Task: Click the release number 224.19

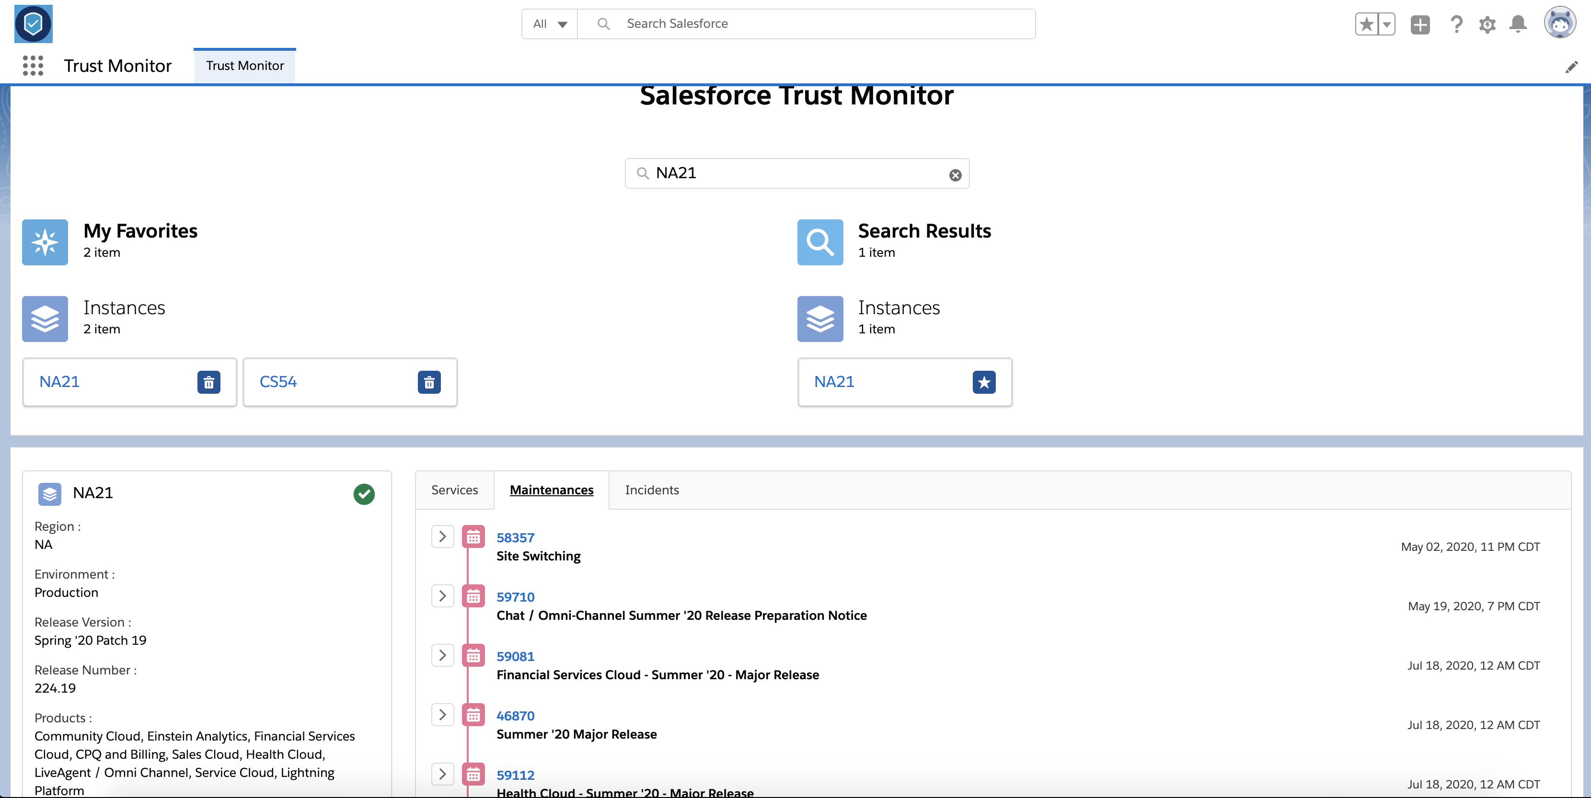Action: (55, 687)
